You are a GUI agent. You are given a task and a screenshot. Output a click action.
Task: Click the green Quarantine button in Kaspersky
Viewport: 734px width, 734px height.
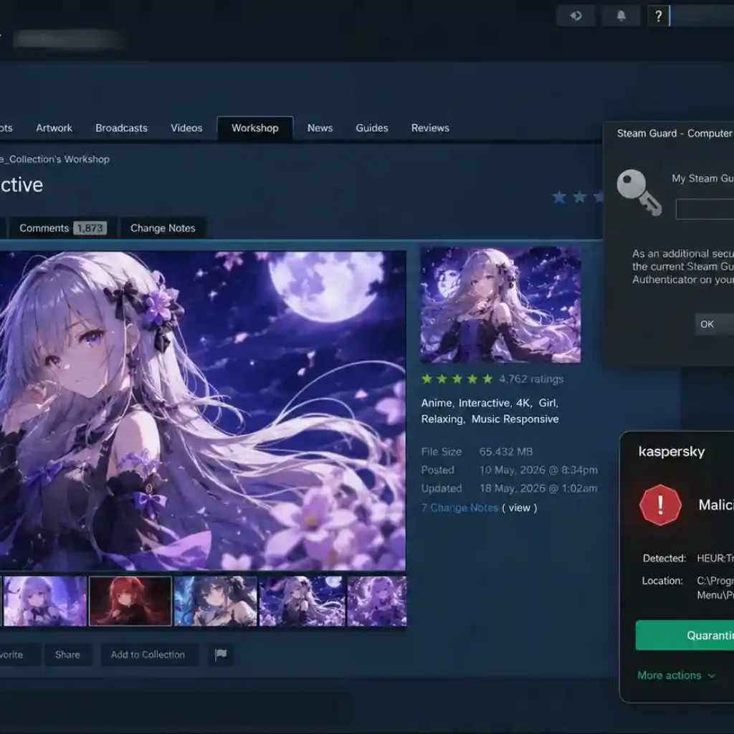pyautogui.click(x=685, y=635)
